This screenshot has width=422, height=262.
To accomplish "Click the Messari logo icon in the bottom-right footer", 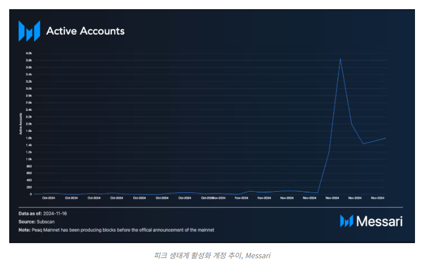I will tap(346, 220).
